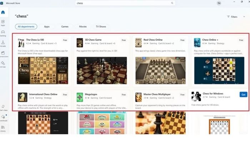Click "Free chess game for Windows" description
Viewport: 250px width, 141px height.
[x=205, y=105]
